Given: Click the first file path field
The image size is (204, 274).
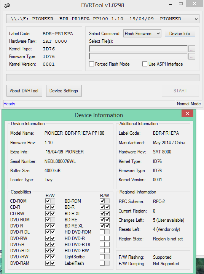Looking at the screenshot, I should coord(138,48).
